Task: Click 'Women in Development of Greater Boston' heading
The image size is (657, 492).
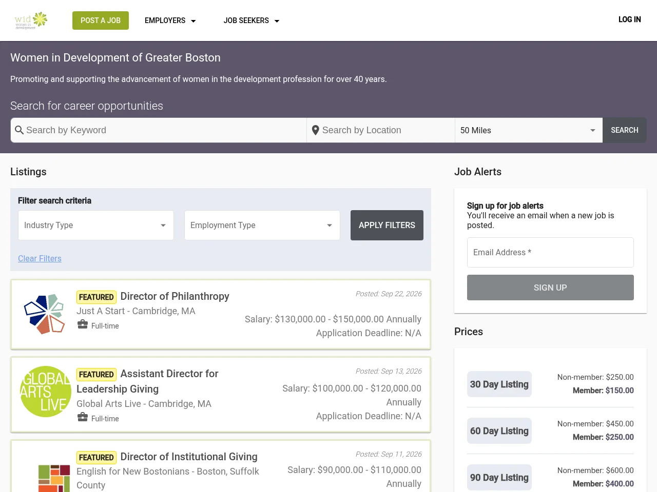Action: click(115, 57)
